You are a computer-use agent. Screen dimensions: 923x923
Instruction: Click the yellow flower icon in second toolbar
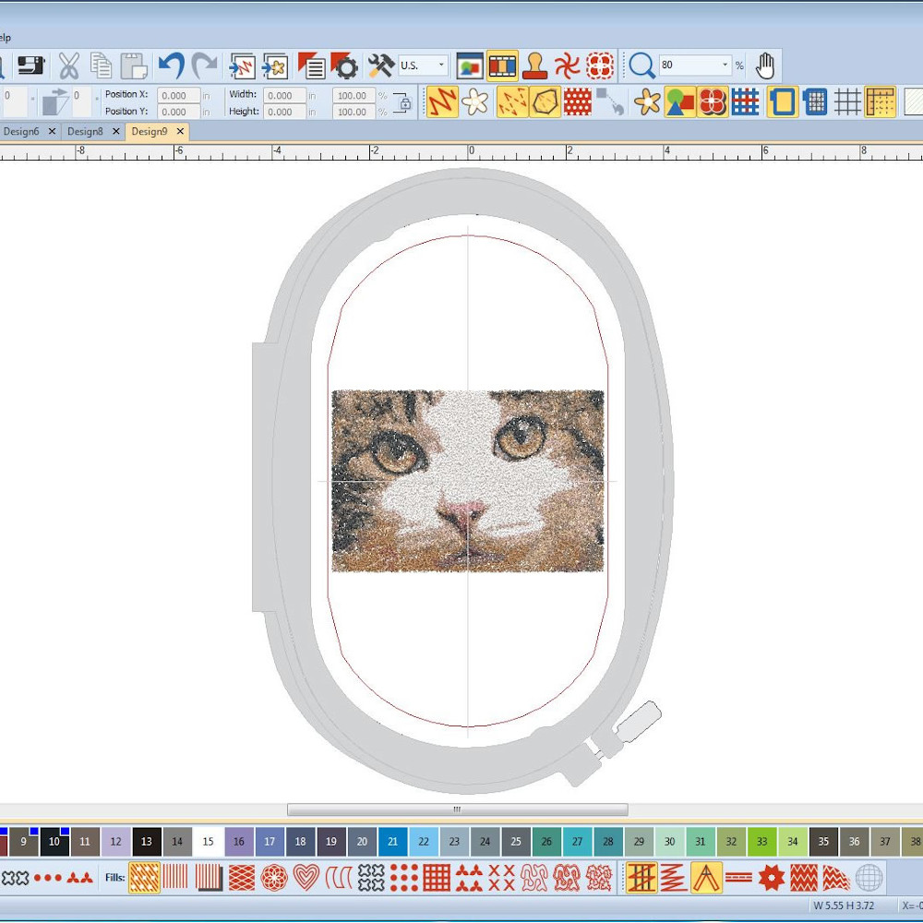click(648, 102)
